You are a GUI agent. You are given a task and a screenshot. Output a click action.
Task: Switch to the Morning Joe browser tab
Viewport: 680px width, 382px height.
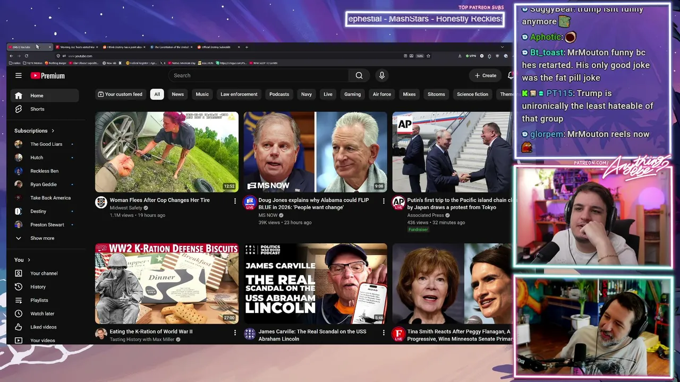tap(77, 47)
